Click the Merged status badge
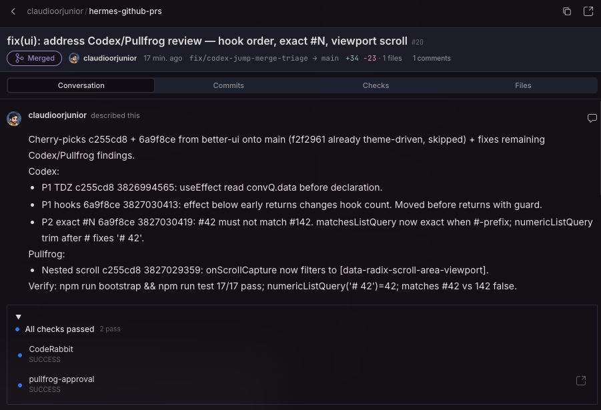This screenshot has width=601, height=410. (35, 58)
